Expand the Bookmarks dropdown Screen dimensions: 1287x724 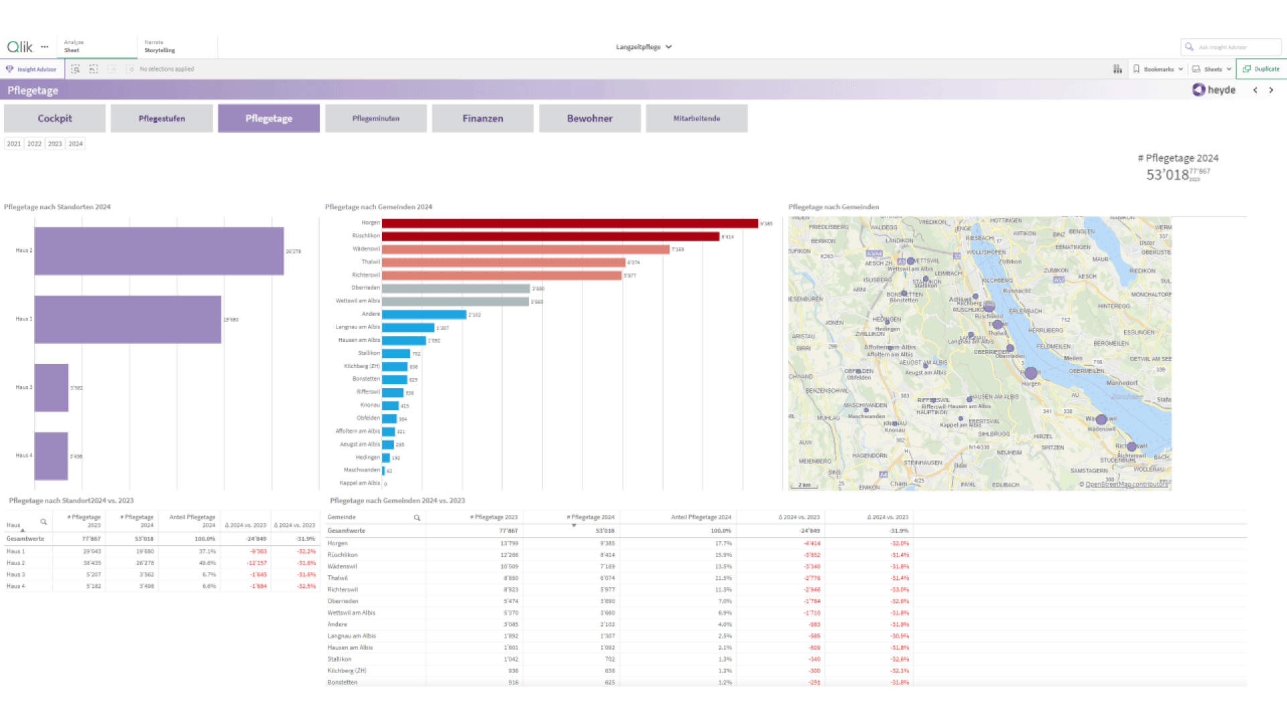tap(1158, 69)
